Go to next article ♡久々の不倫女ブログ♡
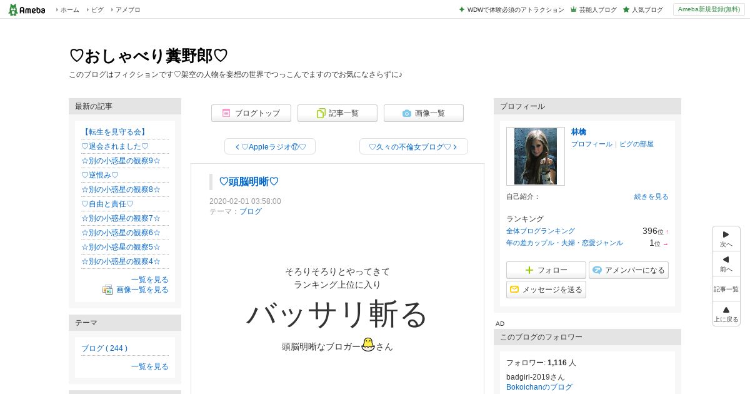The height and width of the screenshot is (394, 750). click(414, 147)
